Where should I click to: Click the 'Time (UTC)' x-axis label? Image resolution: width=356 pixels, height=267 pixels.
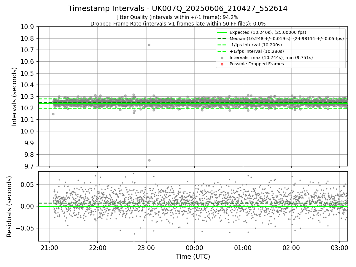[x=193, y=257]
